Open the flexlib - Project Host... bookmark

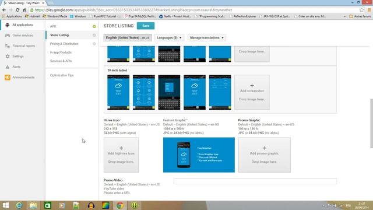(175, 16)
